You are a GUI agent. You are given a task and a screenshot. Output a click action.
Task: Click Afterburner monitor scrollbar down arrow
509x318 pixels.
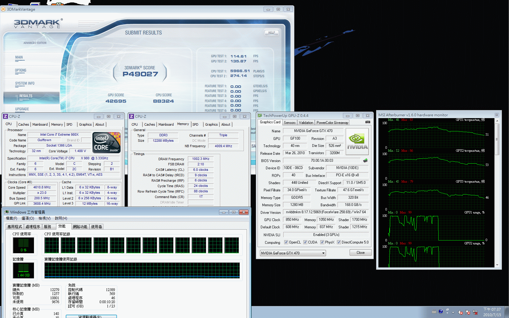[497, 265]
